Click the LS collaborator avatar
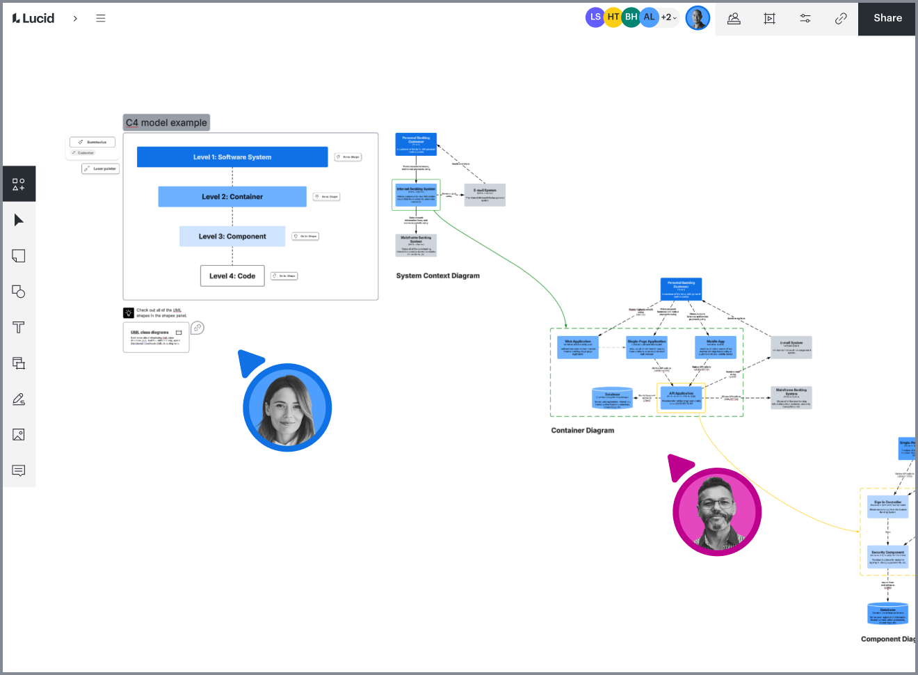 [595, 17]
